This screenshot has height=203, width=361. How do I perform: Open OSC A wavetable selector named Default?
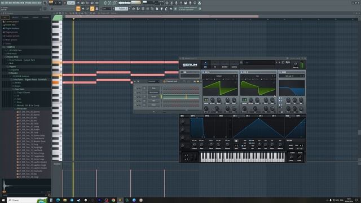coord(219,76)
